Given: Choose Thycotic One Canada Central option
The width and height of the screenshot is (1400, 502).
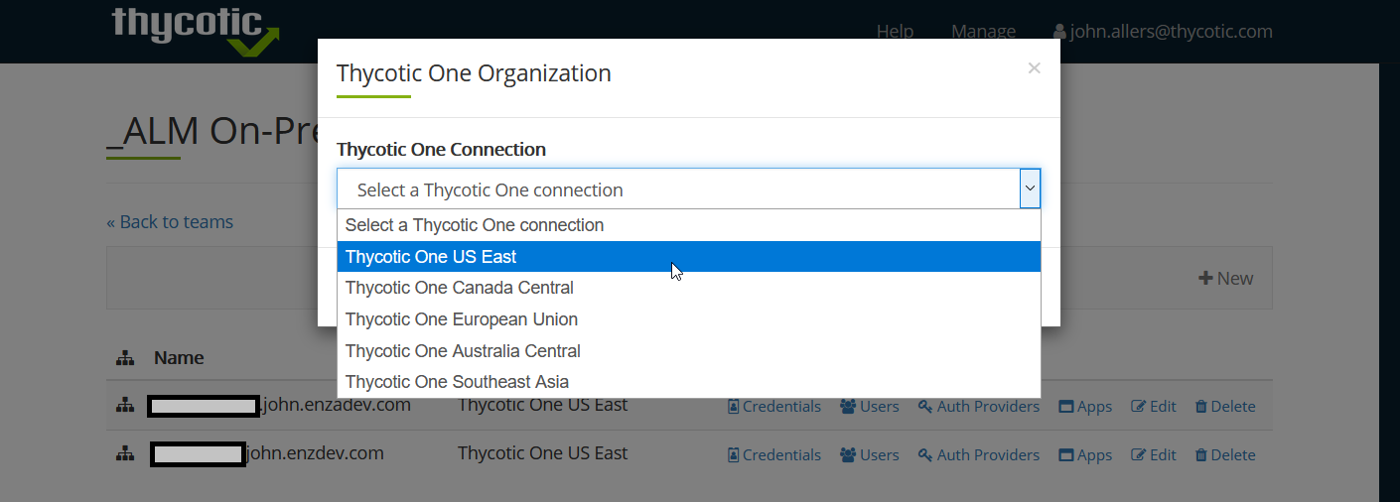Looking at the screenshot, I should coord(688,288).
